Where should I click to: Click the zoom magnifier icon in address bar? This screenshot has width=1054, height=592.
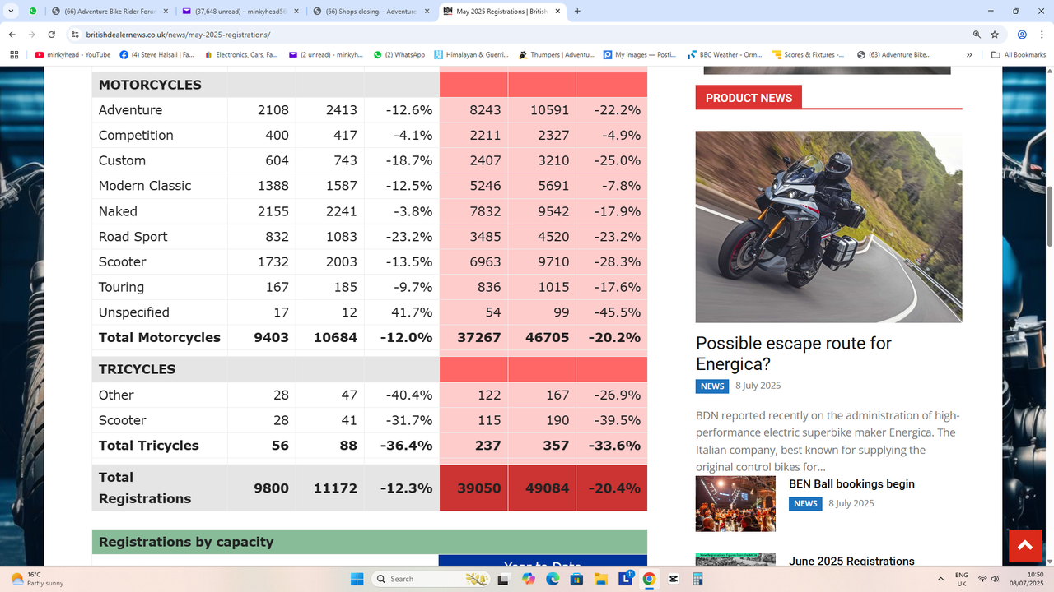(977, 35)
